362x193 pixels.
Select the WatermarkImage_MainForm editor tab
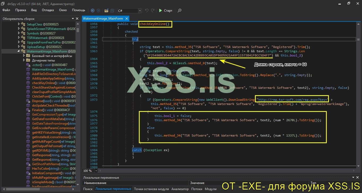[103, 19]
